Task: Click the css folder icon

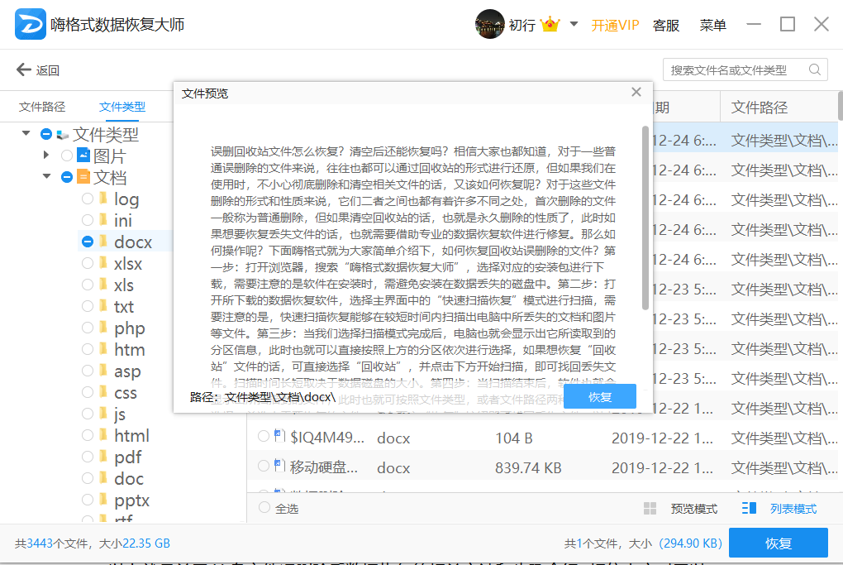Action: click(x=103, y=392)
